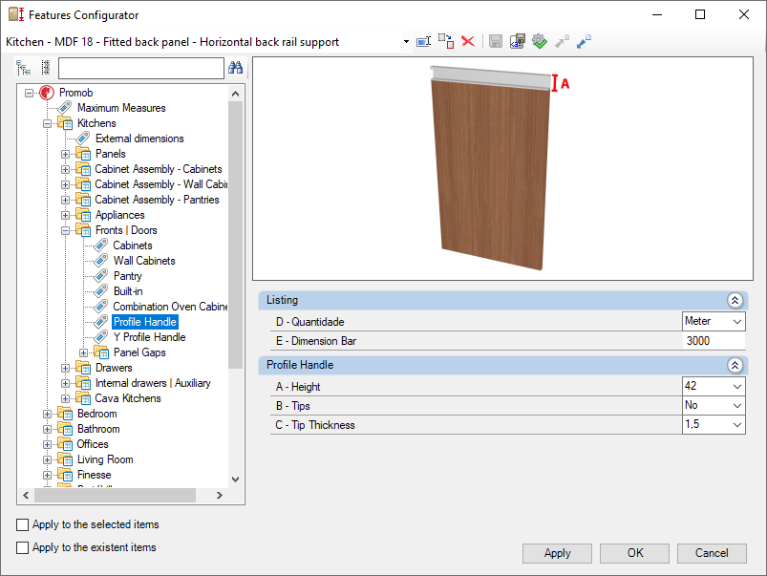Image resolution: width=767 pixels, height=576 pixels.
Task: Click the duplicate configuration toolbar icon
Action: [x=446, y=41]
